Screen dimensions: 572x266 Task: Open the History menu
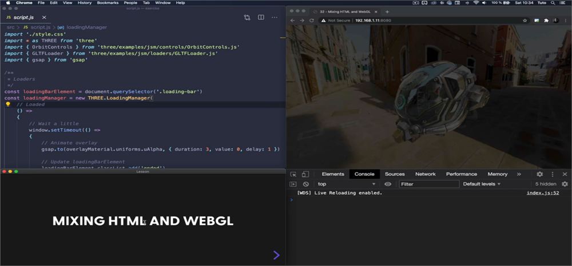(x=85, y=2)
